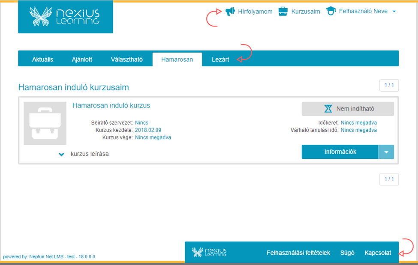Switch to the Aktuális tab
418x265 pixels.
click(x=42, y=59)
